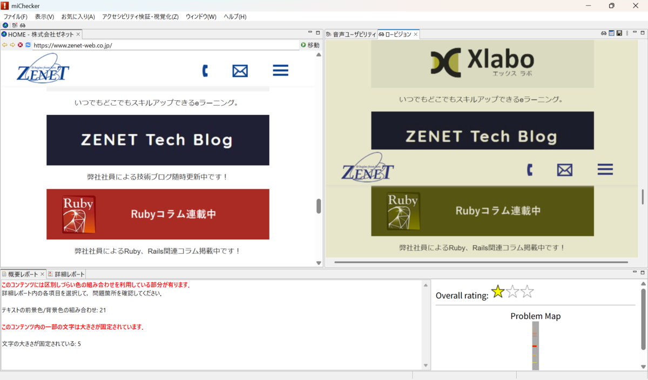Select the HOME - 株式会社ゼネット browser tab
The image size is (648, 380).
pos(40,34)
